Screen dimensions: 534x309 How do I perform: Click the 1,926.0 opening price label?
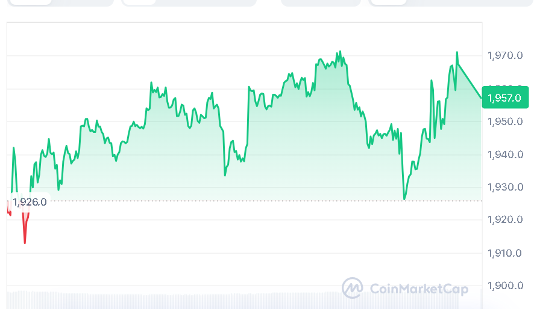29,202
